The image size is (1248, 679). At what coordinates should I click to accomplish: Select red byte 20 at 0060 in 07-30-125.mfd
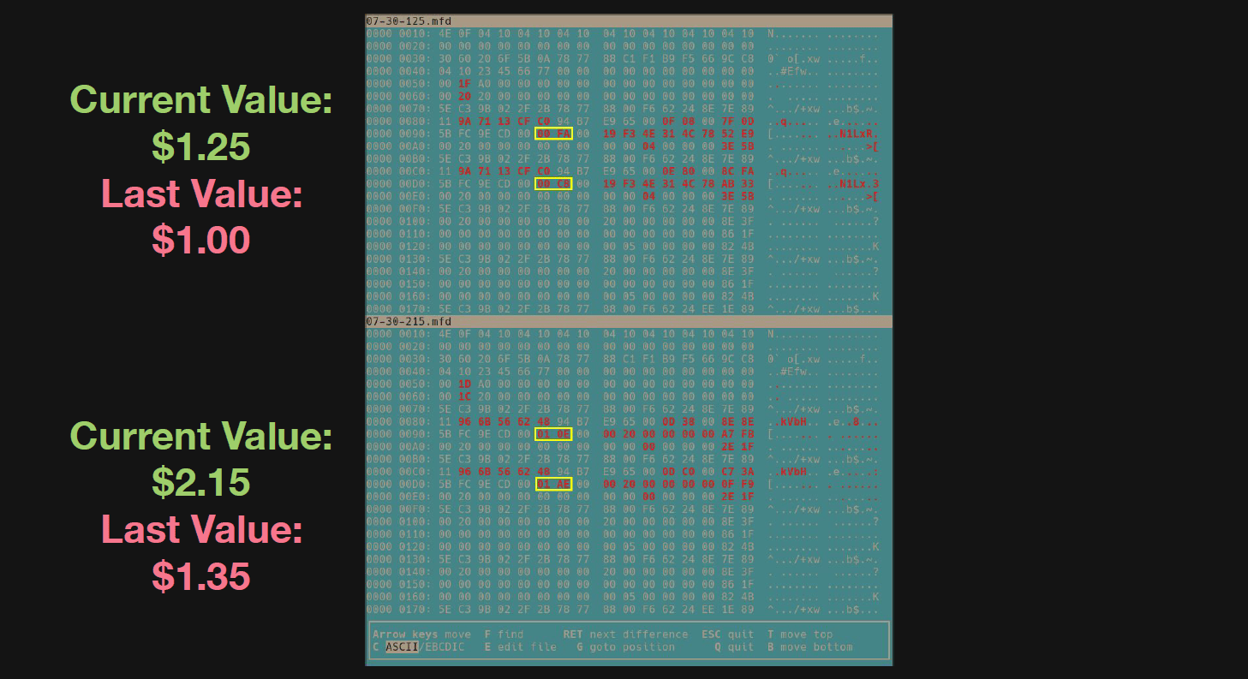coord(464,96)
